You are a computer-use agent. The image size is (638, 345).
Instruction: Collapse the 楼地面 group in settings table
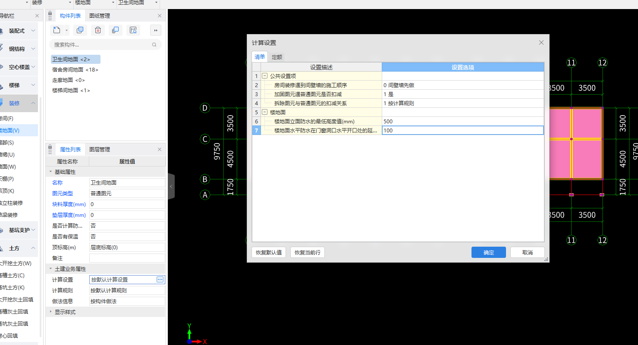pyautogui.click(x=265, y=112)
